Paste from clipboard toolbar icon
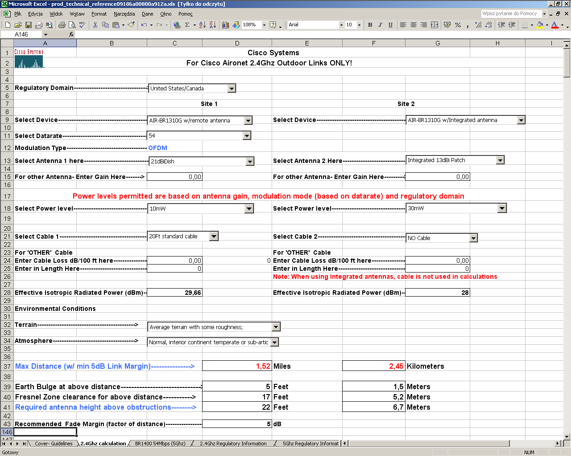Image resolution: width=571 pixels, height=456 pixels. click(x=116, y=25)
